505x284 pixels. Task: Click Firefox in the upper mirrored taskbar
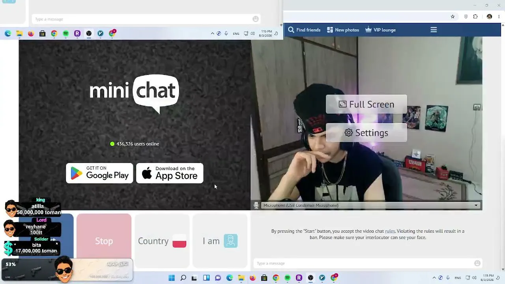[x=31, y=34]
